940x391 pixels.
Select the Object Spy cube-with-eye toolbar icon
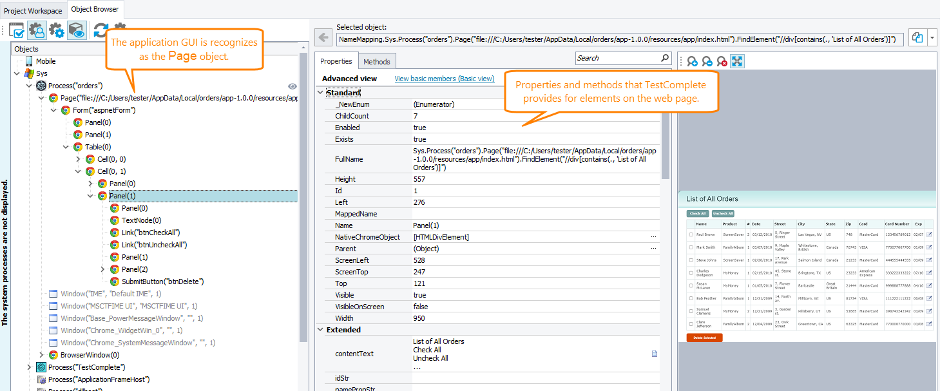click(76, 30)
